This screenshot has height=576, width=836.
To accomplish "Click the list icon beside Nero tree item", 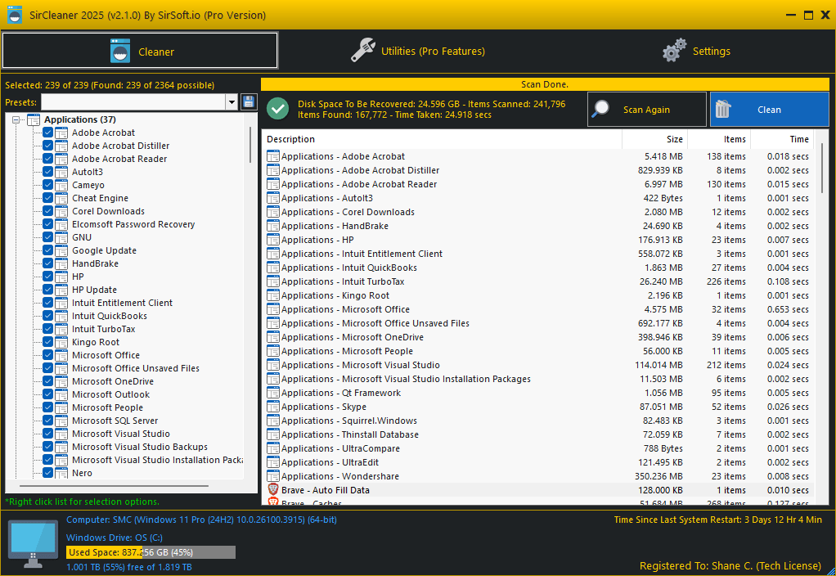I will tap(61, 473).
